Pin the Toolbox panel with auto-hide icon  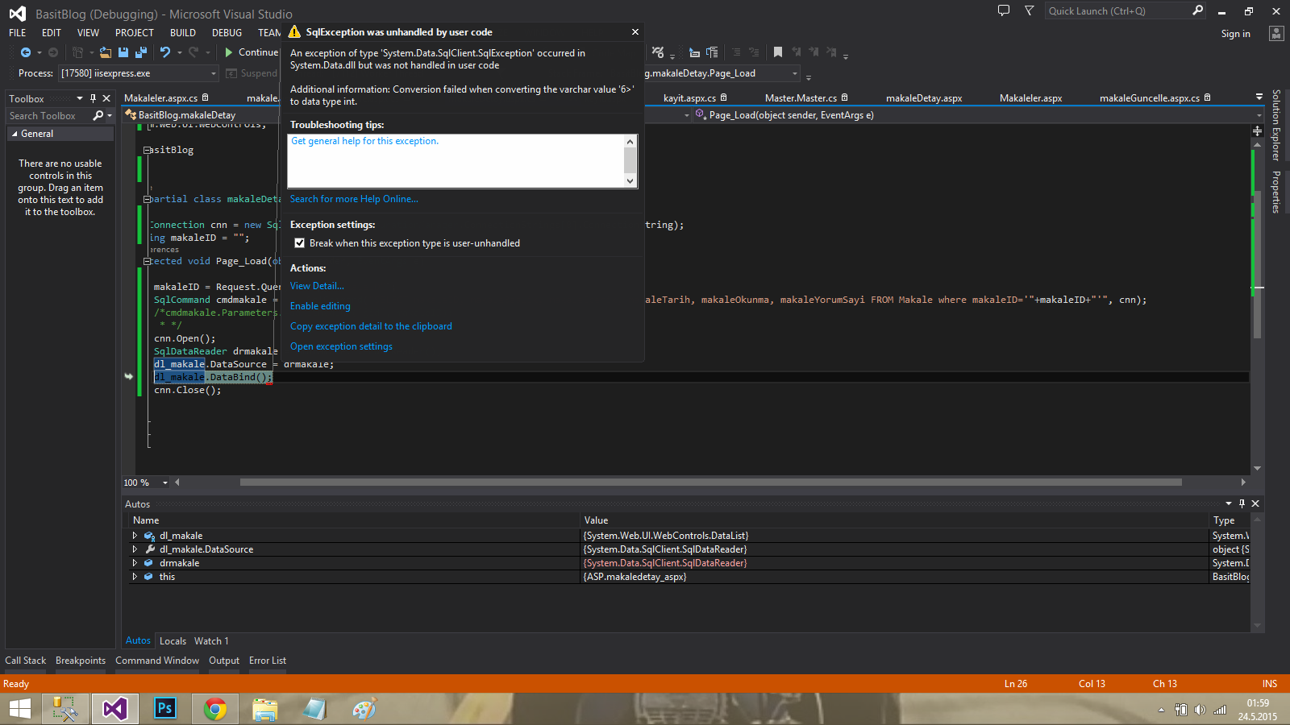[93, 98]
